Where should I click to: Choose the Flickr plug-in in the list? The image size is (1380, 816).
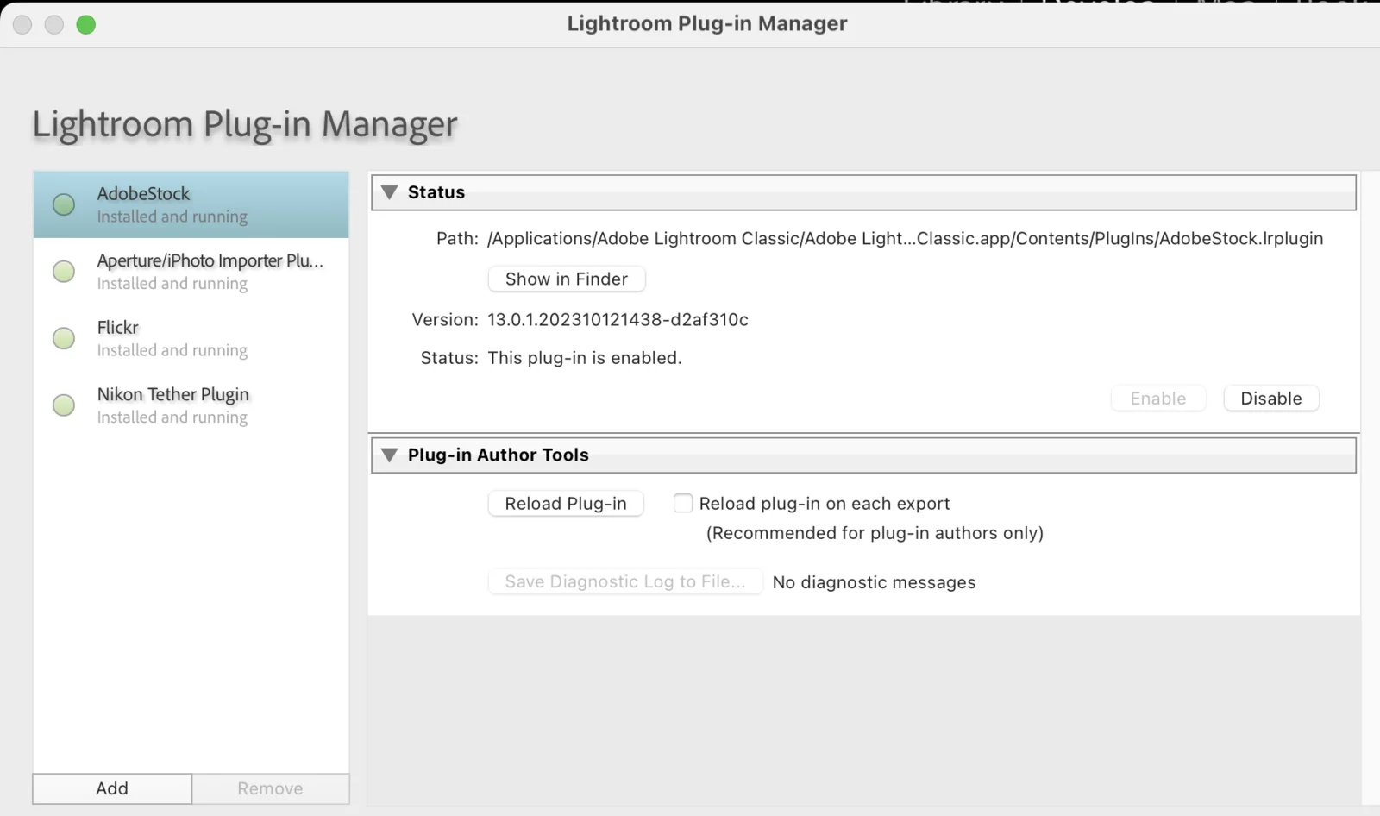pos(191,338)
